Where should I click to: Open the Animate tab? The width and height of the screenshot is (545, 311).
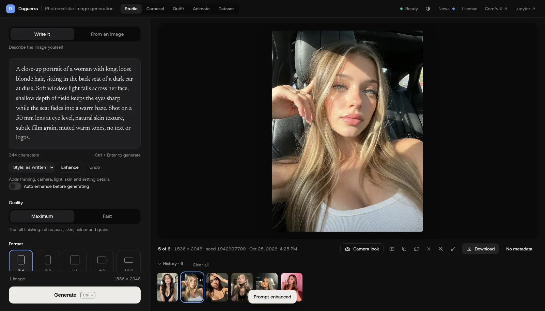[201, 9]
